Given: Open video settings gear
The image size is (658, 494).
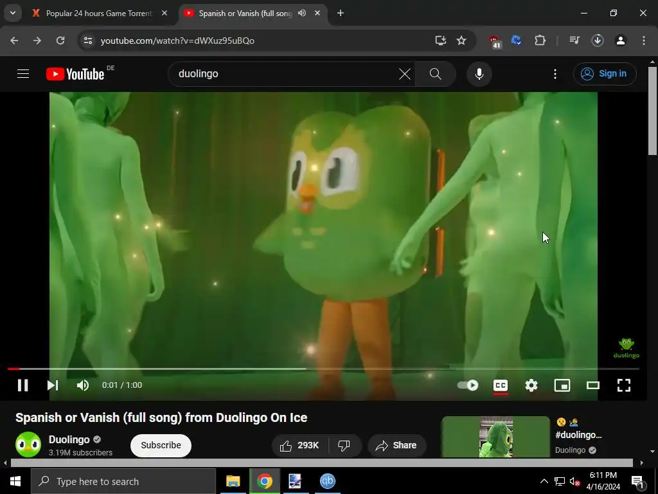Looking at the screenshot, I should [x=531, y=385].
